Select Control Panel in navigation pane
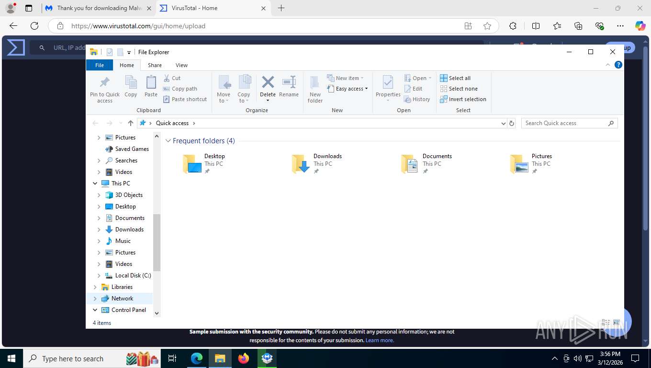The height and width of the screenshot is (368, 651). (128, 310)
